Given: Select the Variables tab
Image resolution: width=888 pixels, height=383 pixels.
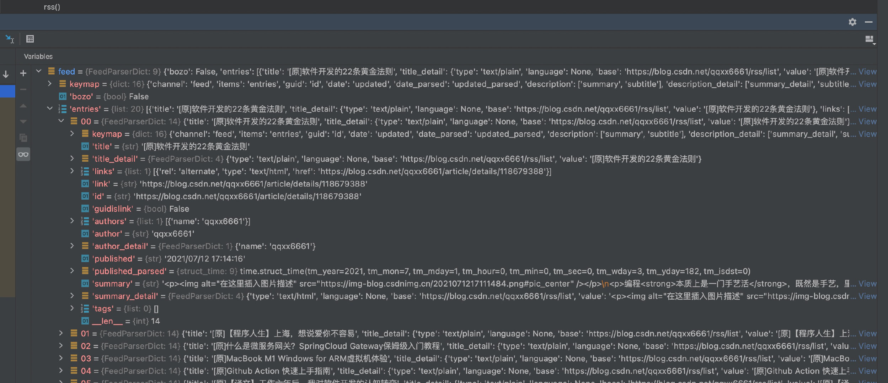Looking at the screenshot, I should [38, 56].
